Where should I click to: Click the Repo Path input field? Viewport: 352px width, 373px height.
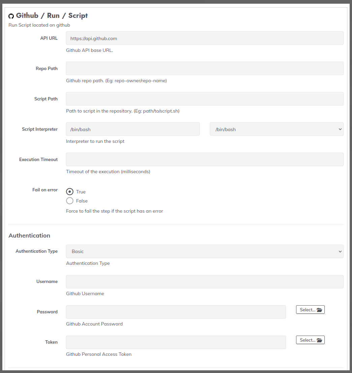205,68
